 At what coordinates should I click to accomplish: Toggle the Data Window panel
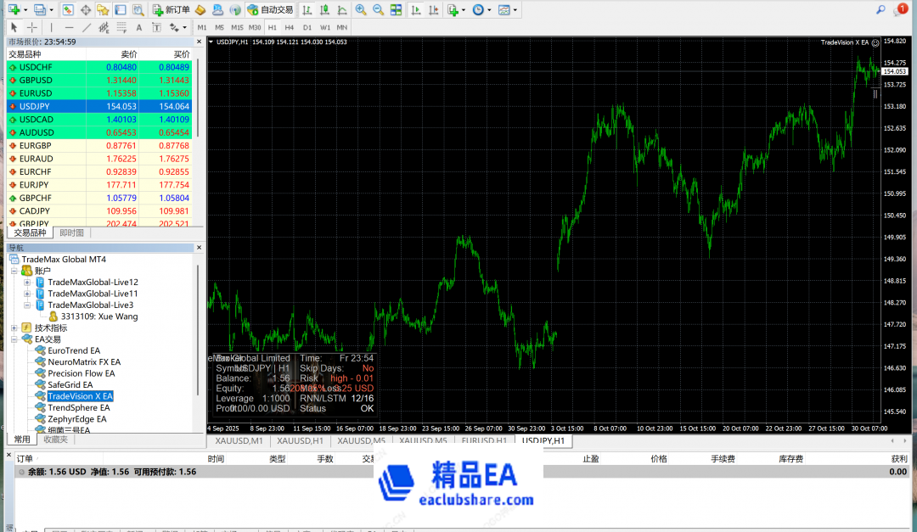pos(86,10)
